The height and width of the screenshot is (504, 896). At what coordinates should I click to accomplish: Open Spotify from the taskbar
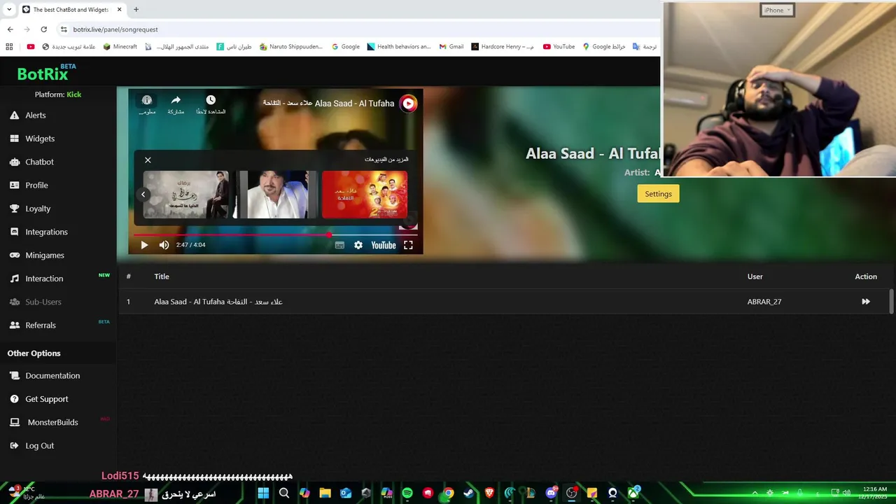407,493
